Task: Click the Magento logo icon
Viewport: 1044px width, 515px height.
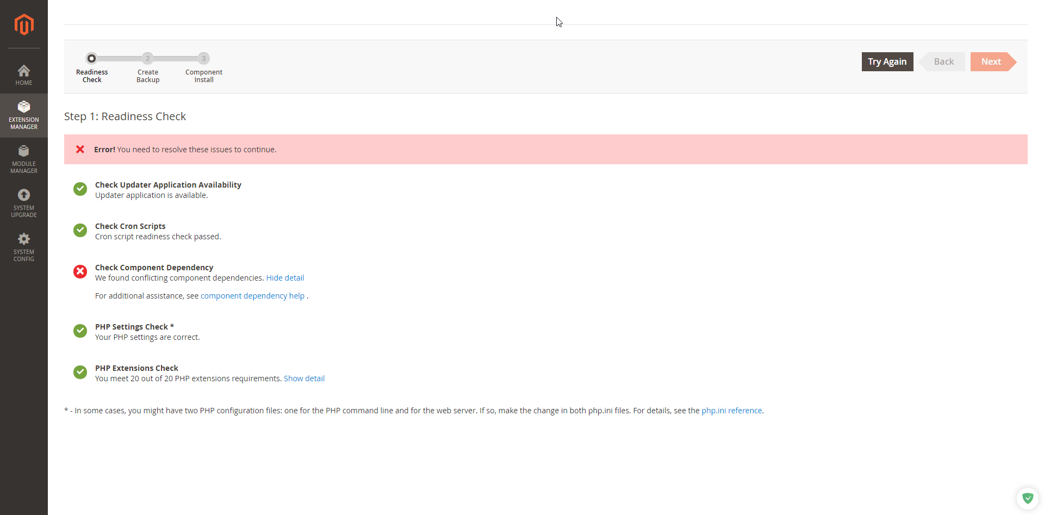Action: pos(24,24)
